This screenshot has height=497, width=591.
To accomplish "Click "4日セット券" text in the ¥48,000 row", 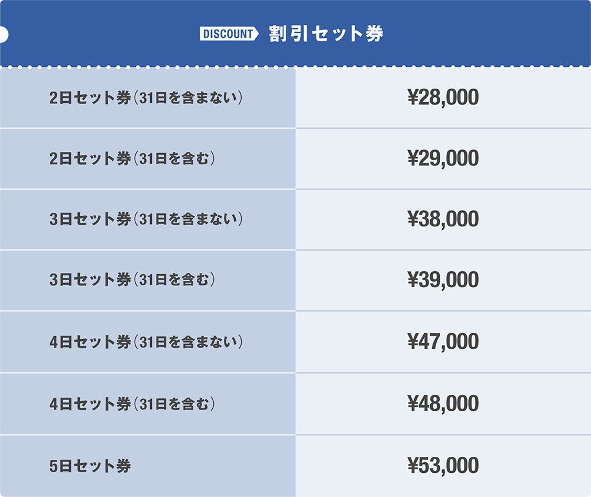I will tap(90, 404).
